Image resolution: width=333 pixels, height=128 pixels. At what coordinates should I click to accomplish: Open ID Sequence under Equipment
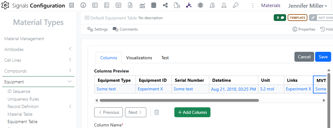tap(19, 92)
